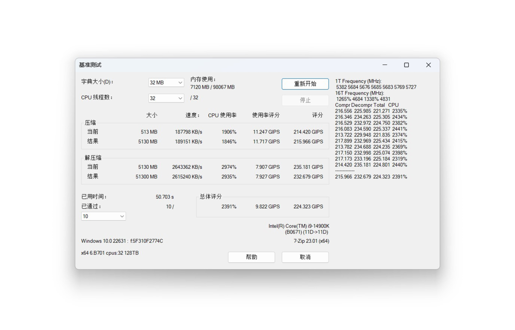The height and width of the screenshot is (330, 515).
Task: Click log row starting 214.420 235.181
Action: pyautogui.click(x=371, y=165)
